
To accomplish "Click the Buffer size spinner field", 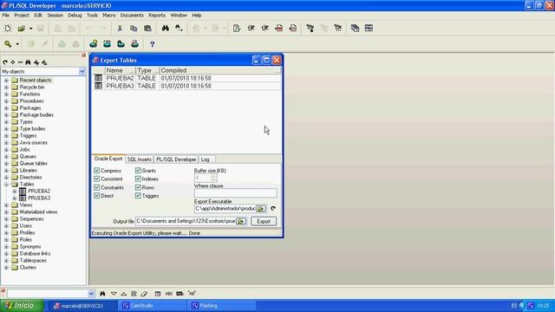I will [206, 178].
